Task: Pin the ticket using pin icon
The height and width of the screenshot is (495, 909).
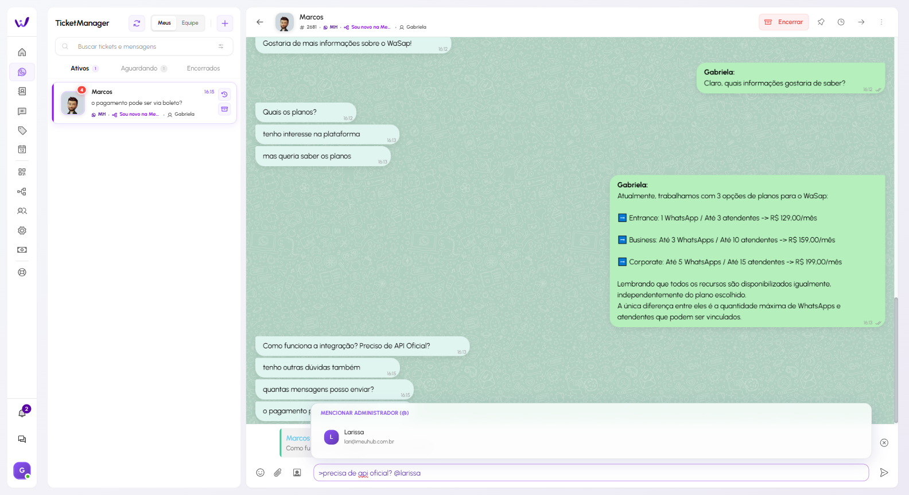Action: coord(821,22)
